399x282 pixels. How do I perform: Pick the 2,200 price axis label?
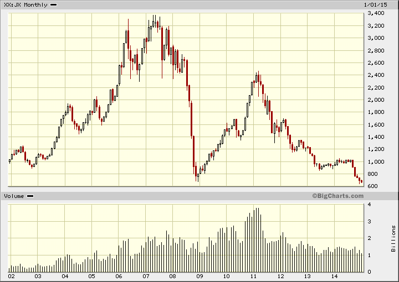376,87
